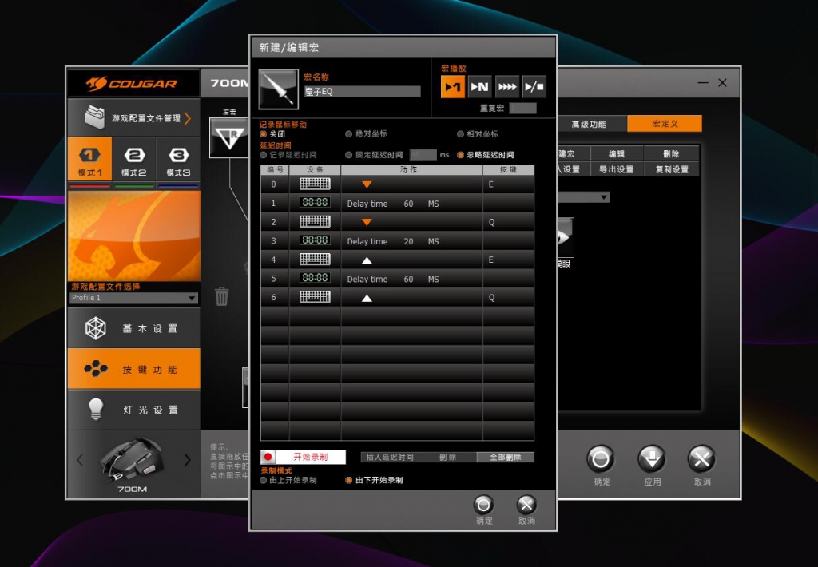Choose the continuous repeat playback icon
Screen dimensions: 818x567
507,86
